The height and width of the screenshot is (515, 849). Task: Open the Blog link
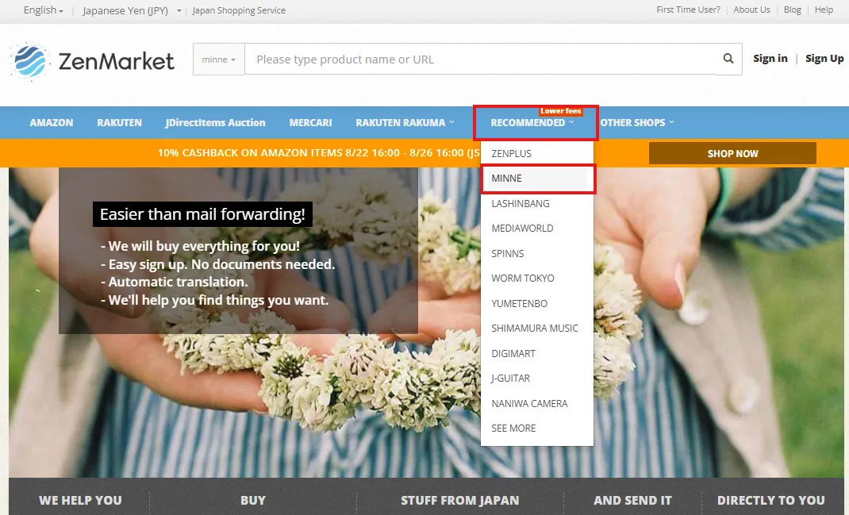coord(792,10)
